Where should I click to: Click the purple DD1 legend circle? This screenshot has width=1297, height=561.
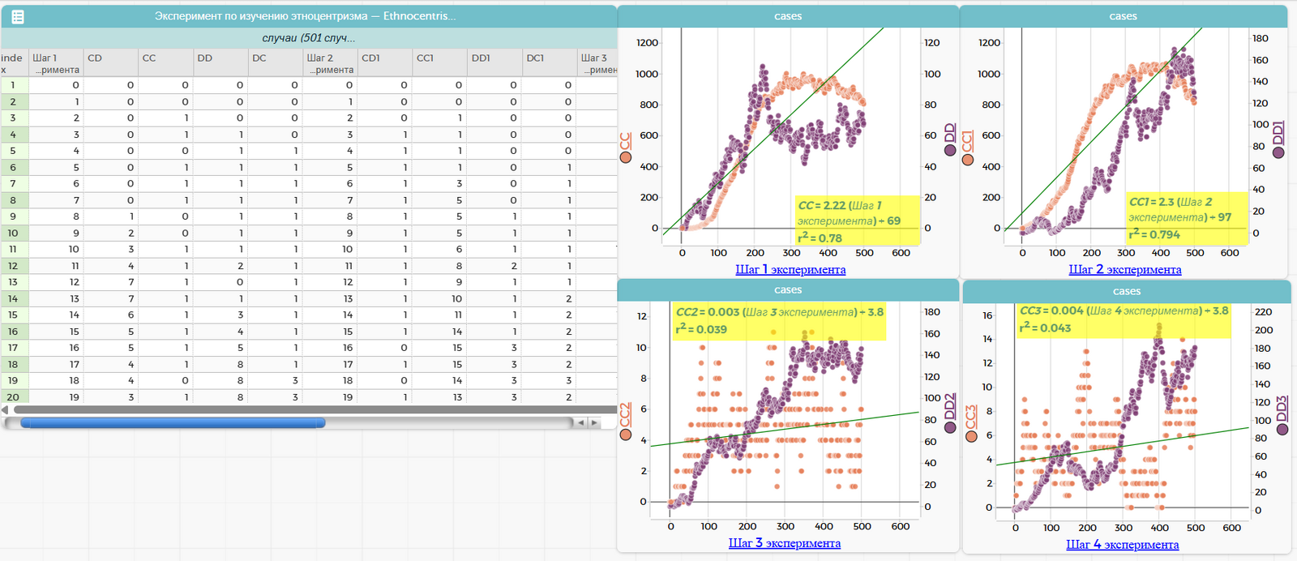[1278, 152]
